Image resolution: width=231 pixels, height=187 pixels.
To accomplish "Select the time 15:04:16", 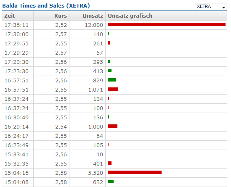I will click(16, 173).
